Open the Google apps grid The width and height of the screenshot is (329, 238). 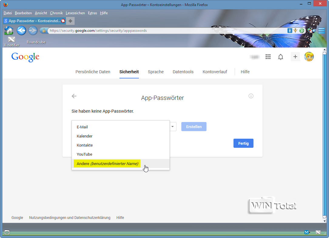coord(268,57)
